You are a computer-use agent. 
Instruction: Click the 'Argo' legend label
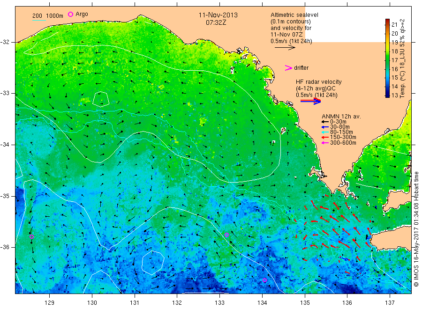point(82,14)
